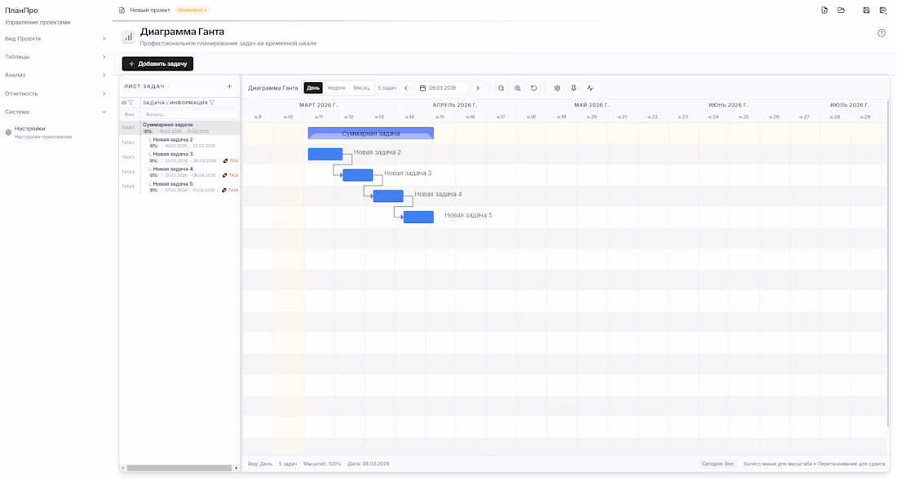Select the Новая задача 2 row in task list
Screen dimensions: 897x479
click(179, 143)
